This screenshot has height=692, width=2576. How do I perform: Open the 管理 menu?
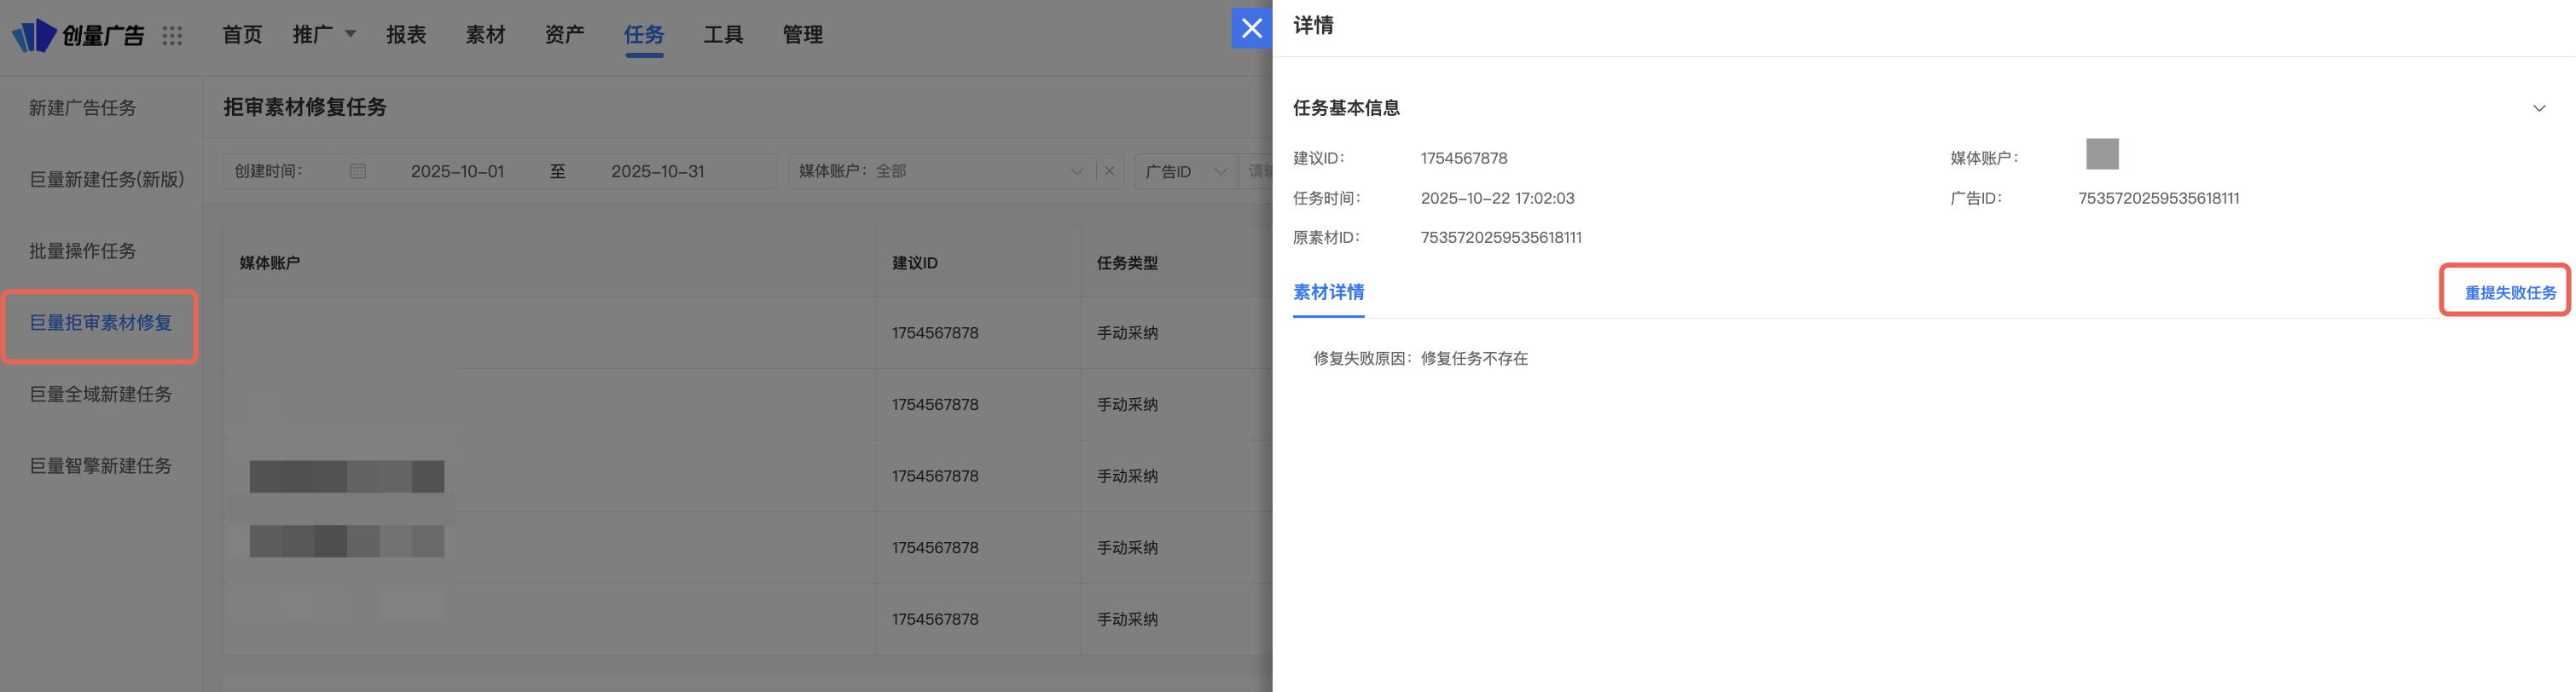point(802,35)
